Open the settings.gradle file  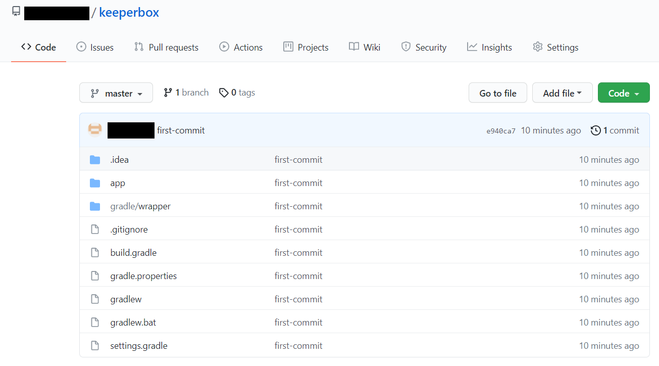139,346
